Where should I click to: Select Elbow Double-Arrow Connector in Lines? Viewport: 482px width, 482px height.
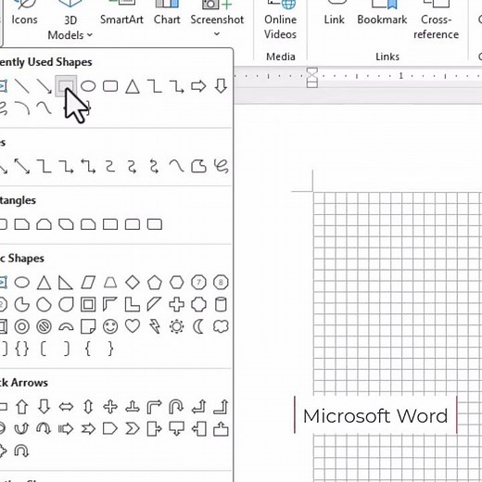coord(88,166)
